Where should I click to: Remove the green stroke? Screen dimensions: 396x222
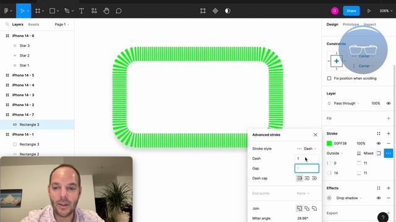389,143
